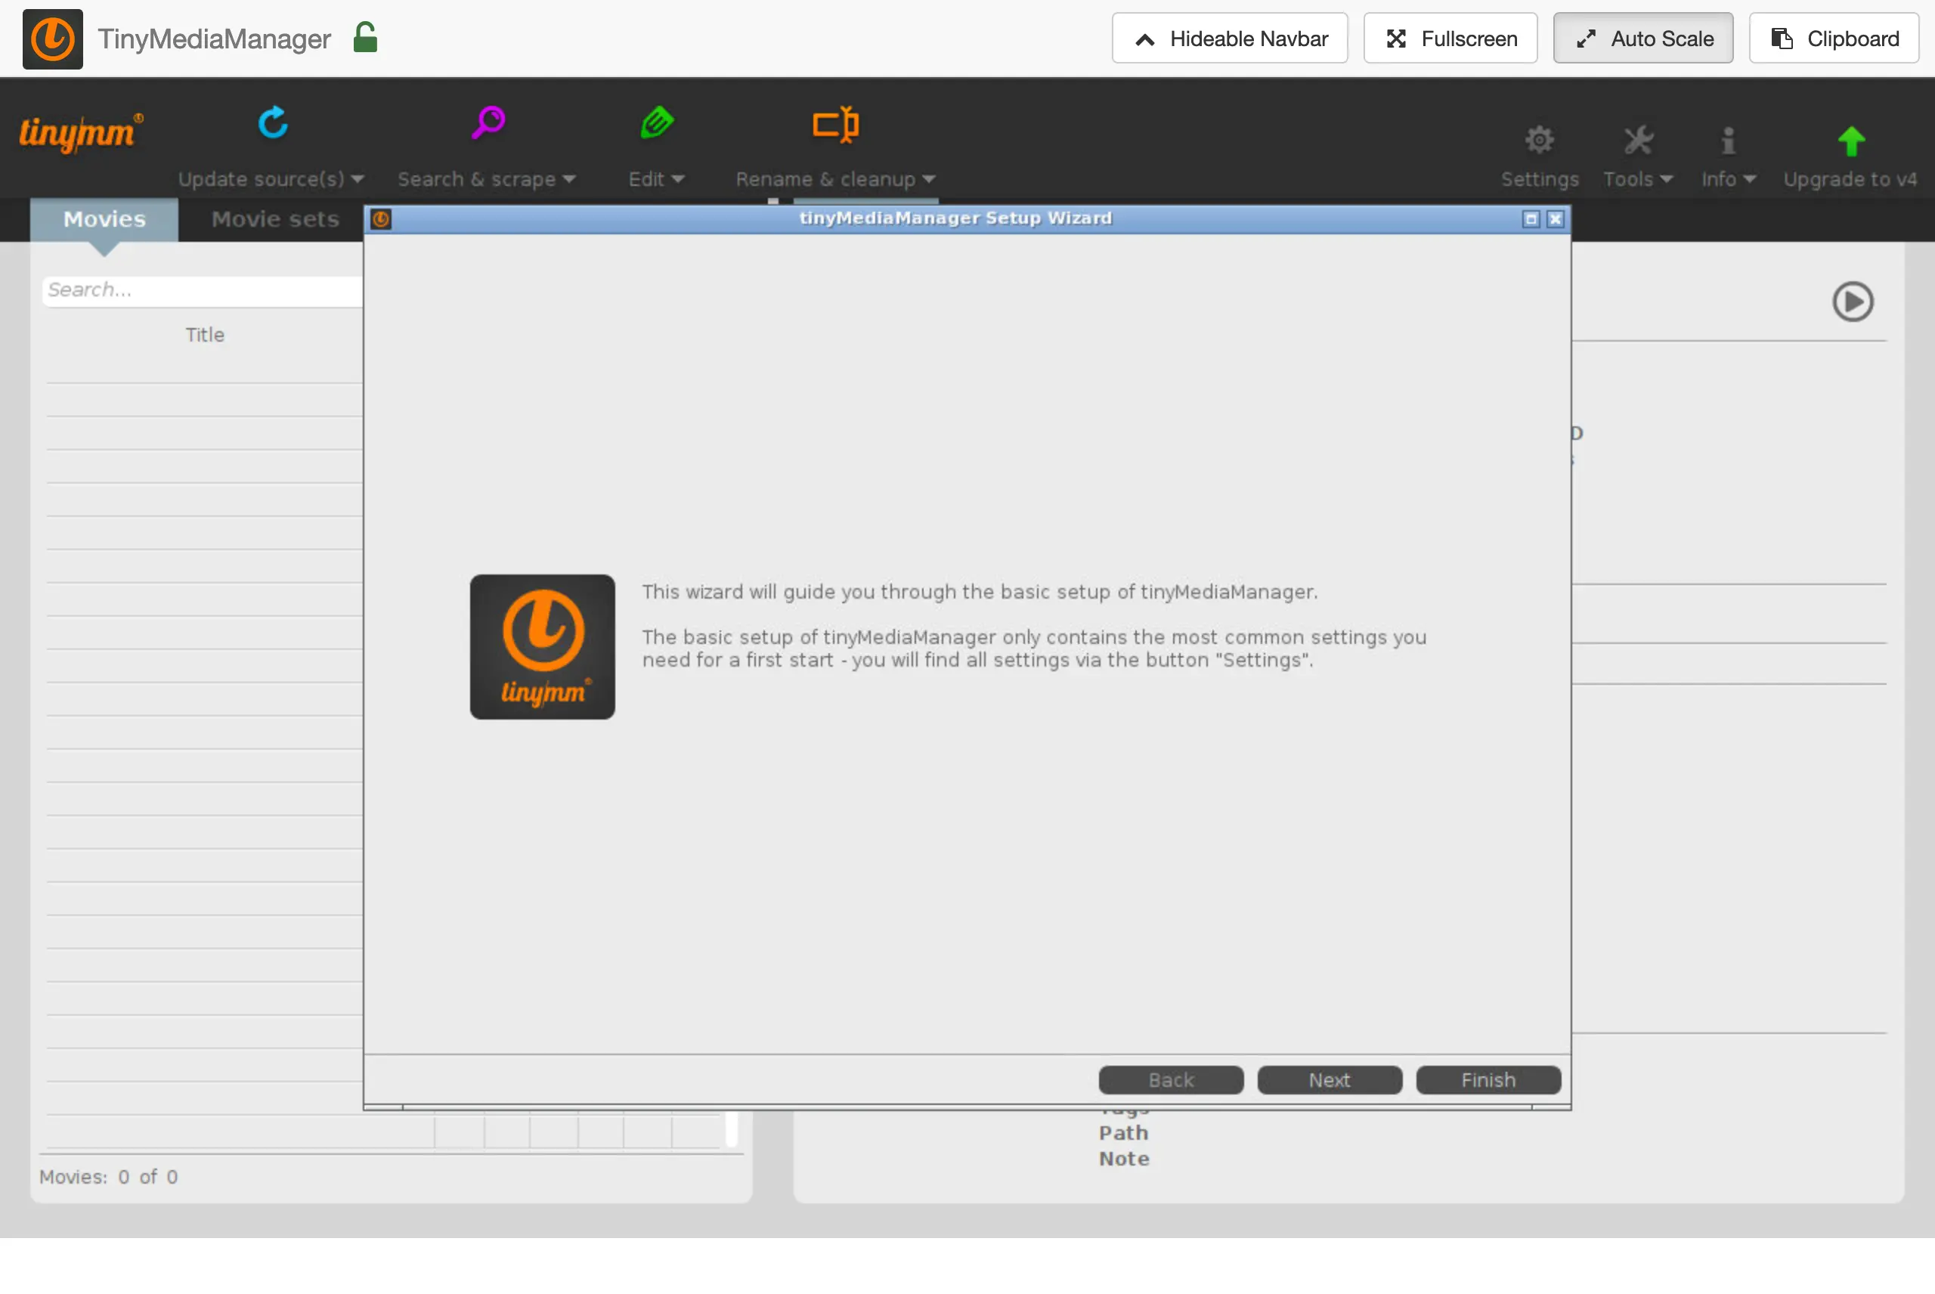Click the magenta Search & scrape magnifier icon
Screen dimensions: 1935x1294
tap(488, 124)
